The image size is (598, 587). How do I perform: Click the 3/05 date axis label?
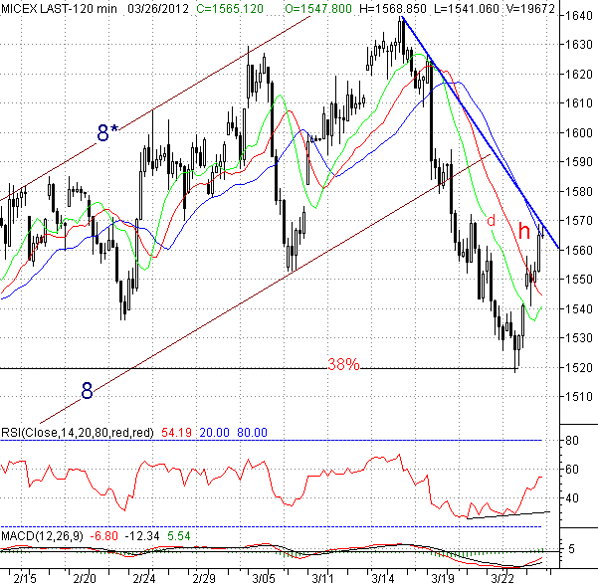[x=264, y=579]
